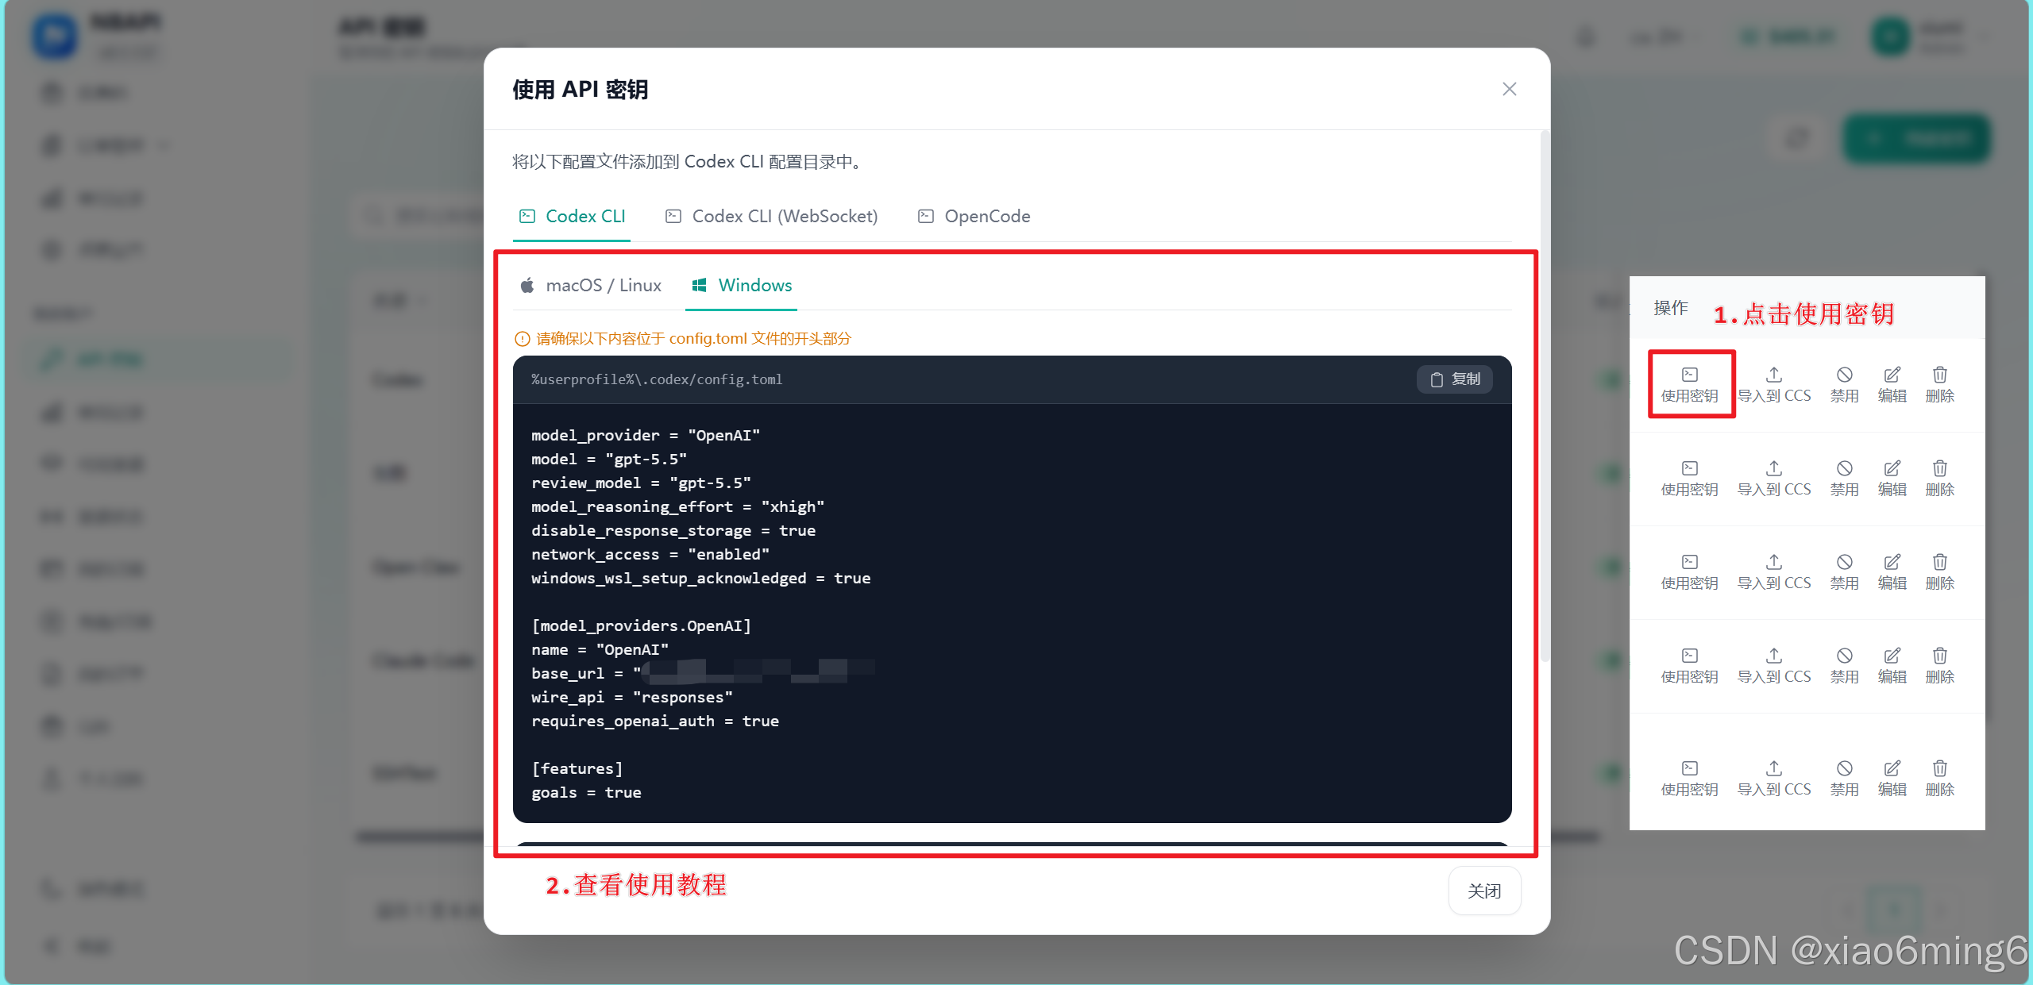This screenshot has height=985, width=2033.
Task: Click the dialog title 使用 API 密钥
Action: [581, 90]
